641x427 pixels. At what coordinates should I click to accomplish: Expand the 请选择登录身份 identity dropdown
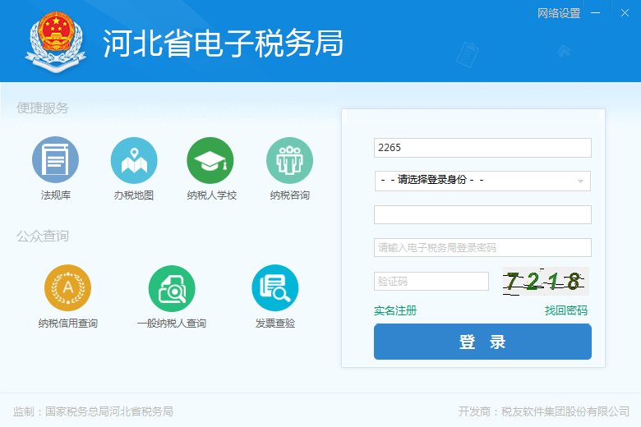coord(482,181)
